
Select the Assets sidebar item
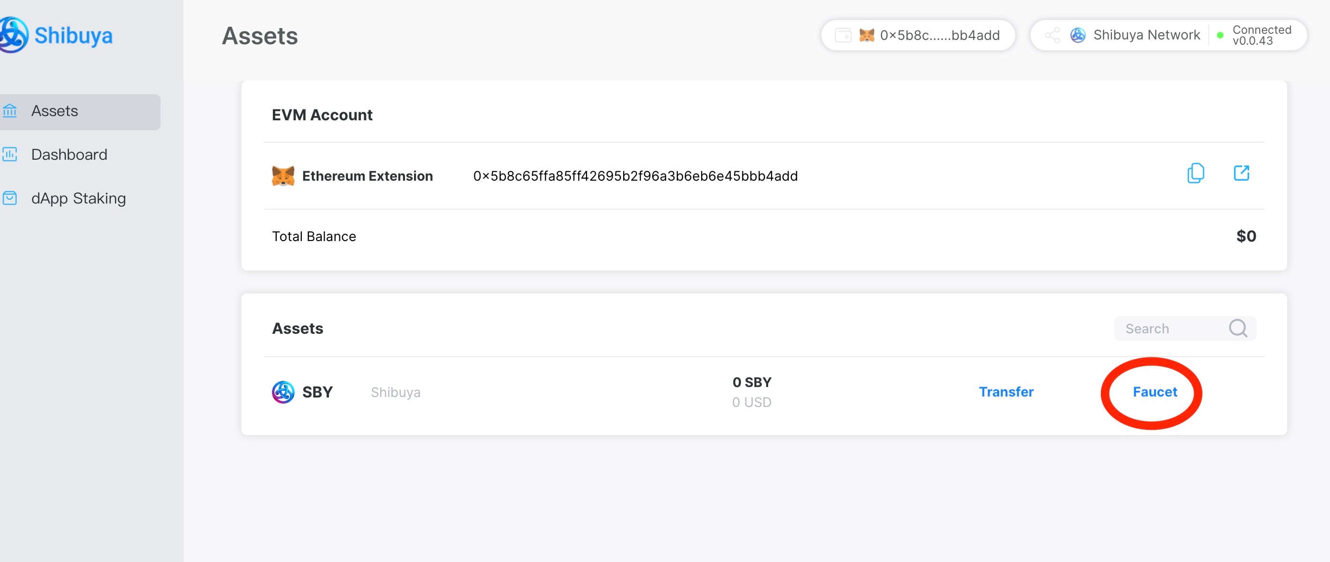55,111
